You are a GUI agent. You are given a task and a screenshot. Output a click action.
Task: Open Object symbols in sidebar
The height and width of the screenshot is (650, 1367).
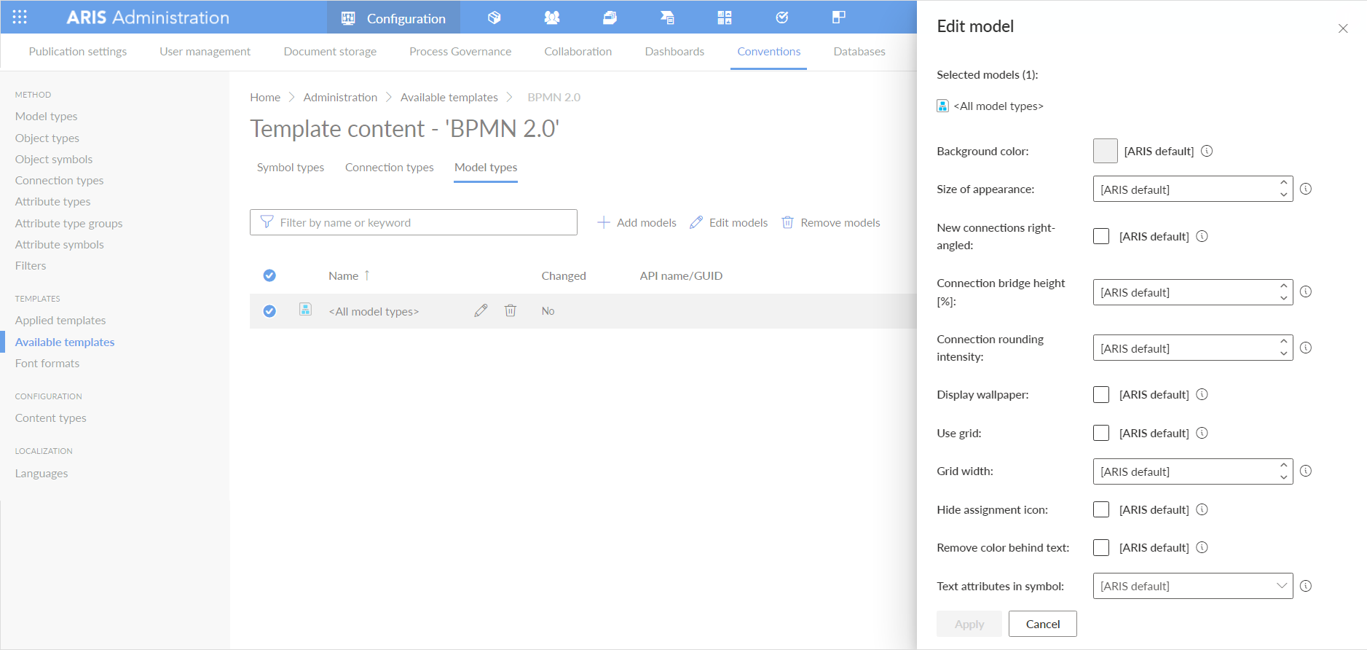tap(54, 159)
